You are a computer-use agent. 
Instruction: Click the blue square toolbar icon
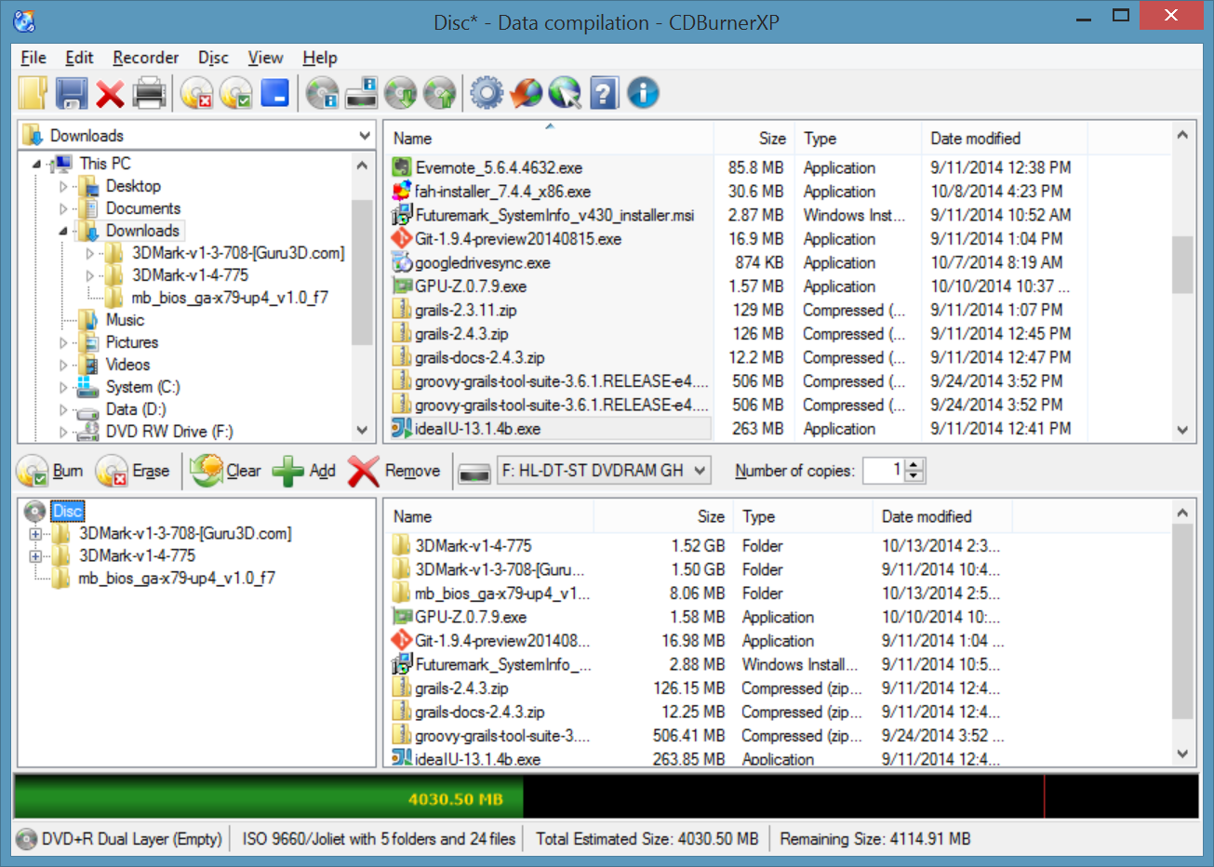[275, 93]
